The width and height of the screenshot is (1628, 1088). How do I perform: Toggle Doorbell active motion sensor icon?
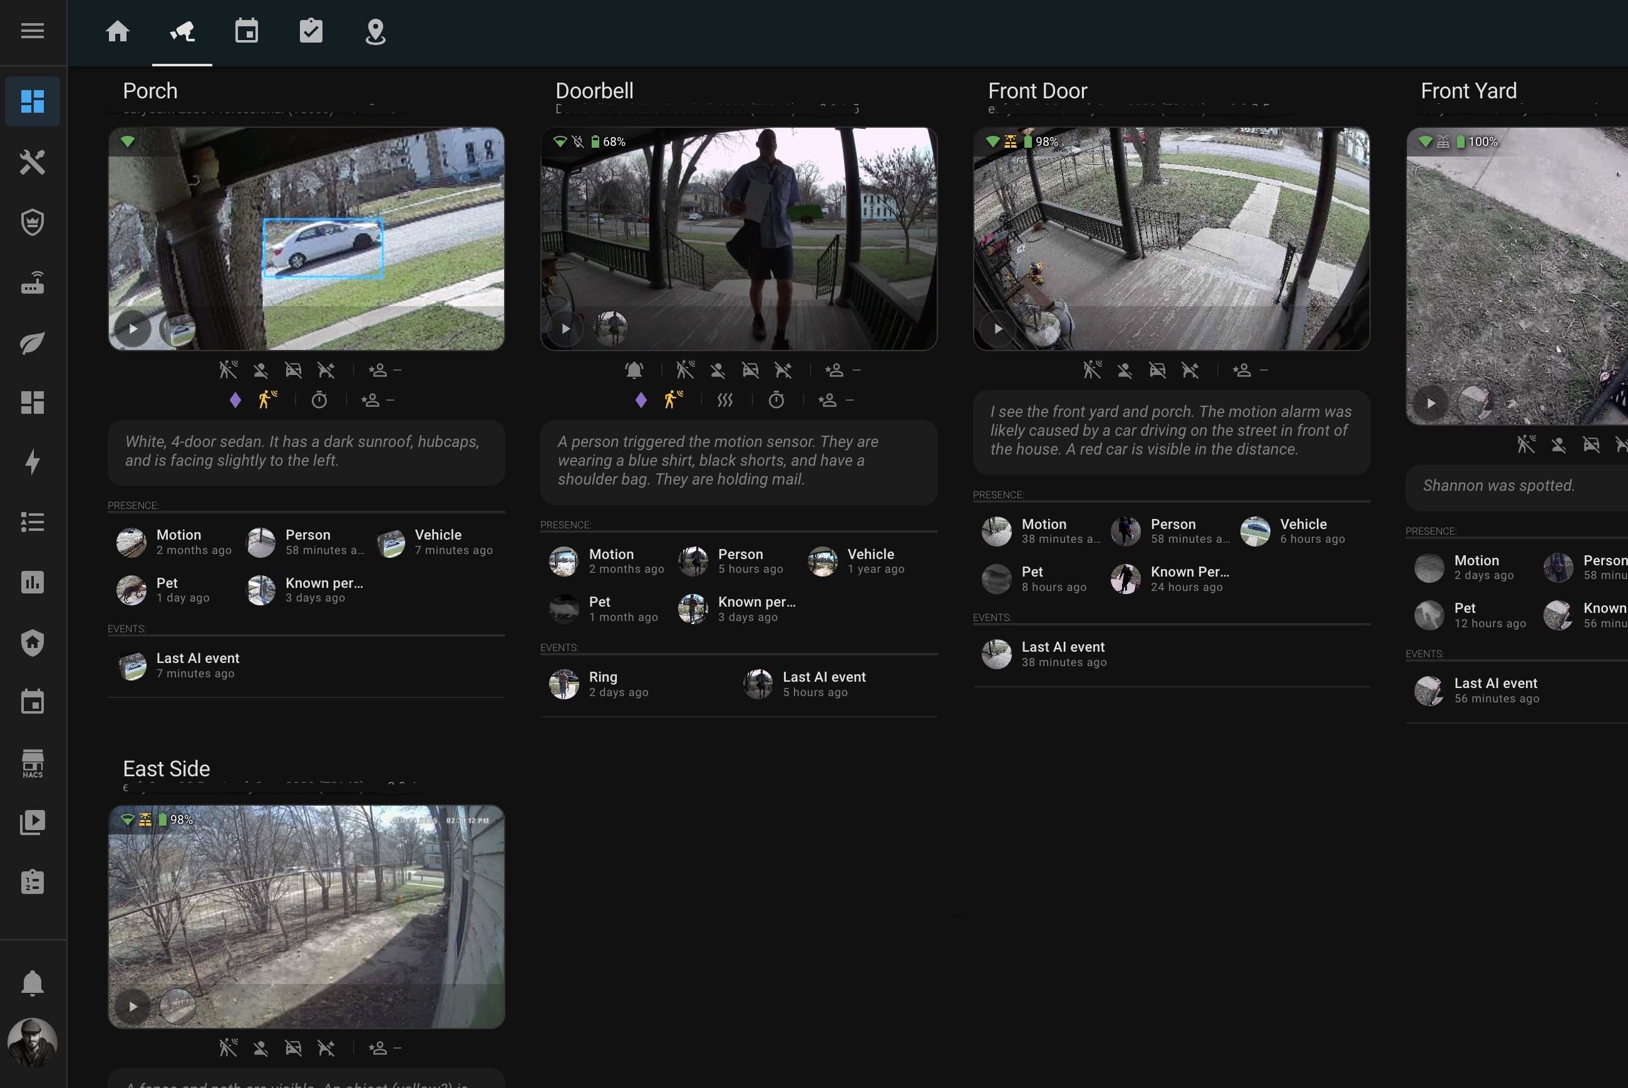click(x=673, y=399)
